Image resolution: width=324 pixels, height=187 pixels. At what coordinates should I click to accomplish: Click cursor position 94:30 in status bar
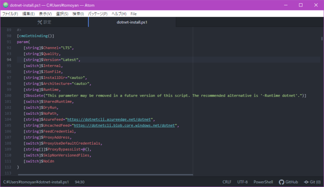(x=79, y=182)
